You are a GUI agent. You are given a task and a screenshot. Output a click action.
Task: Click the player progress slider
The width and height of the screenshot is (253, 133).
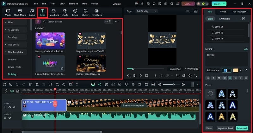pos(145,69)
